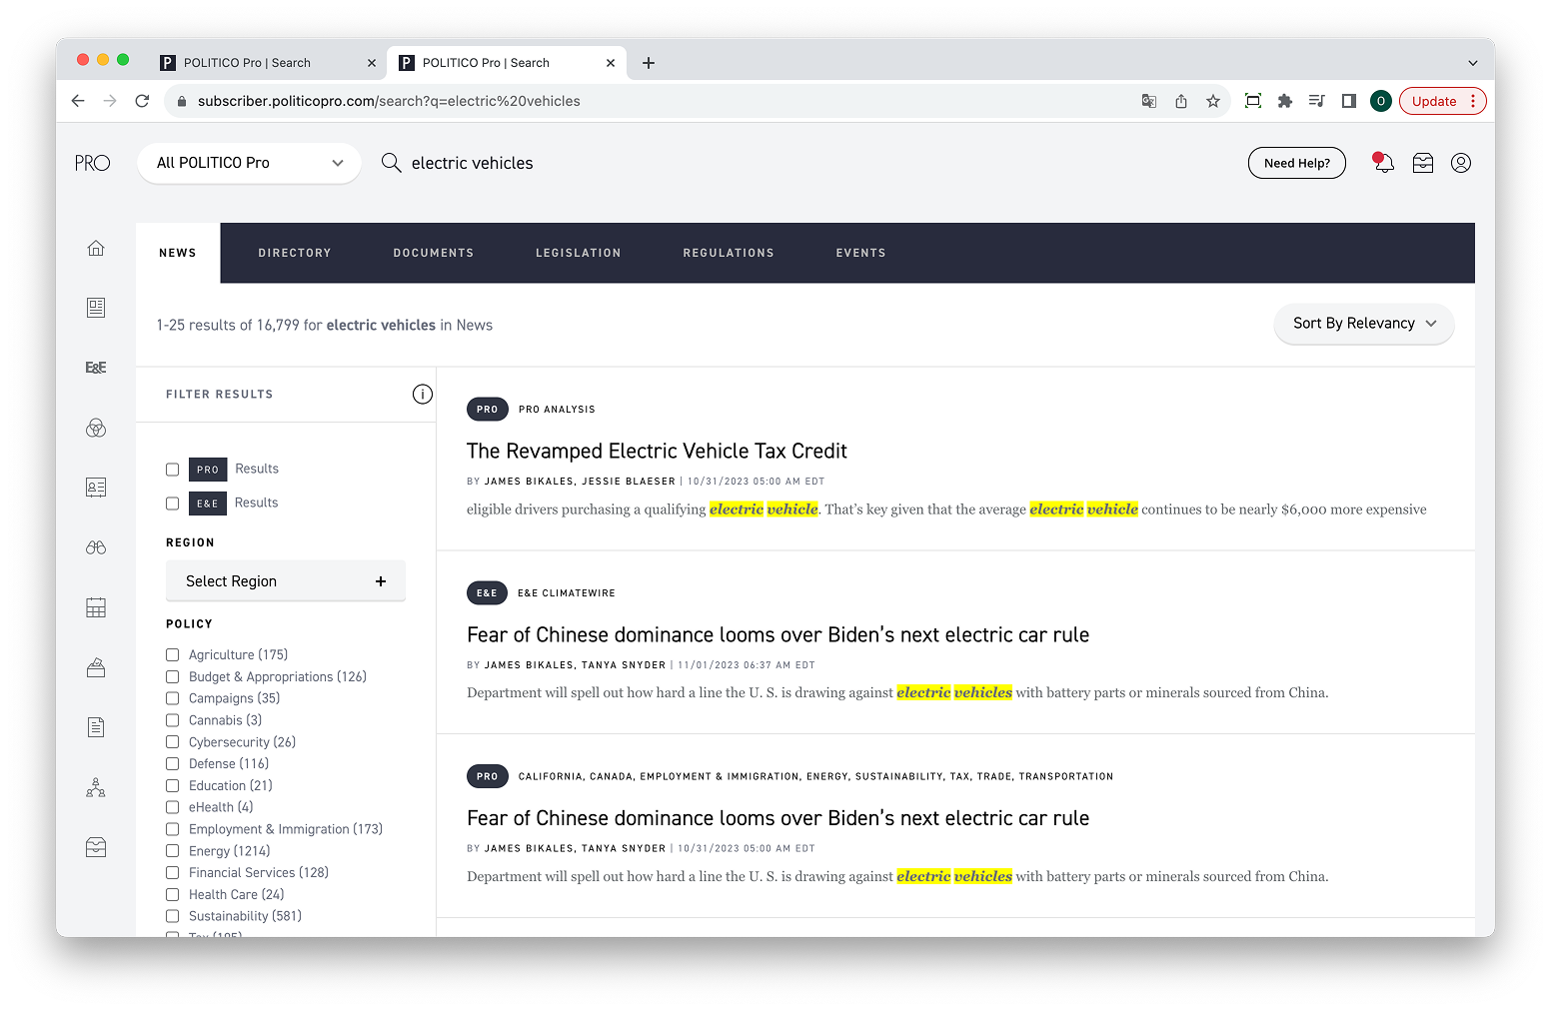1551x1011 pixels.
Task: Open the newspaper news icon in sidebar
Action: [95, 308]
